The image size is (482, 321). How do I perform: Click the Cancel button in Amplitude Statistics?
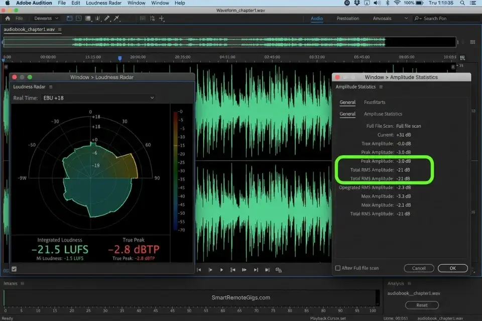[x=419, y=268]
